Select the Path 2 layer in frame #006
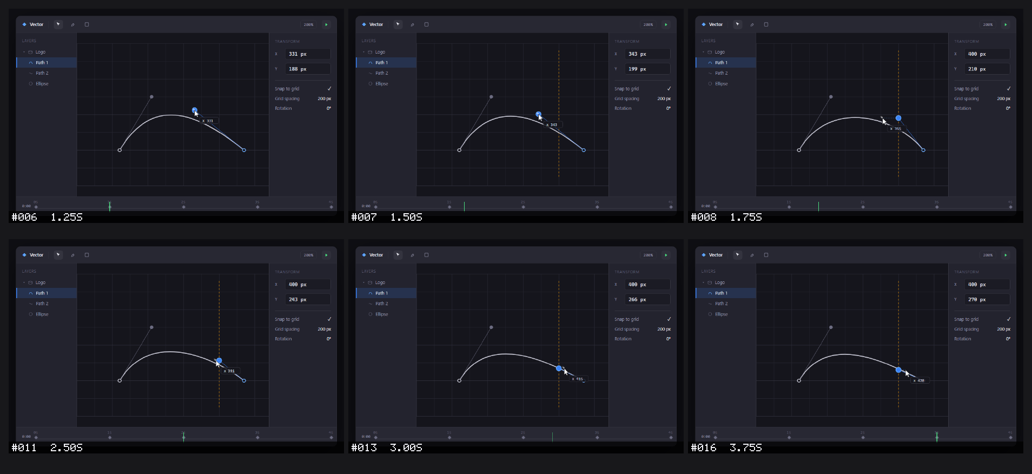The image size is (1032, 474). 47,73
